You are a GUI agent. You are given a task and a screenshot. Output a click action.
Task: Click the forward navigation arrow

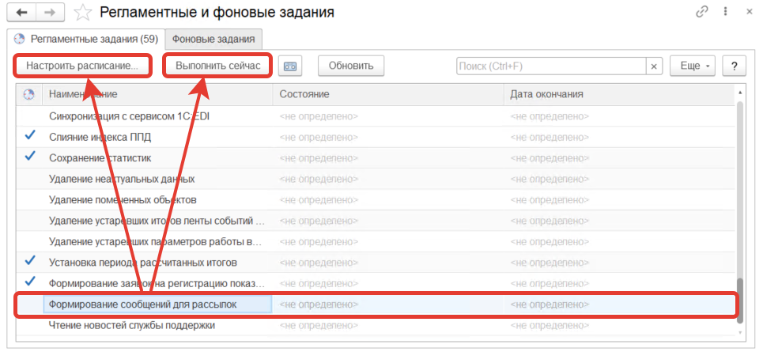pyautogui.click(x=51, y=13)
